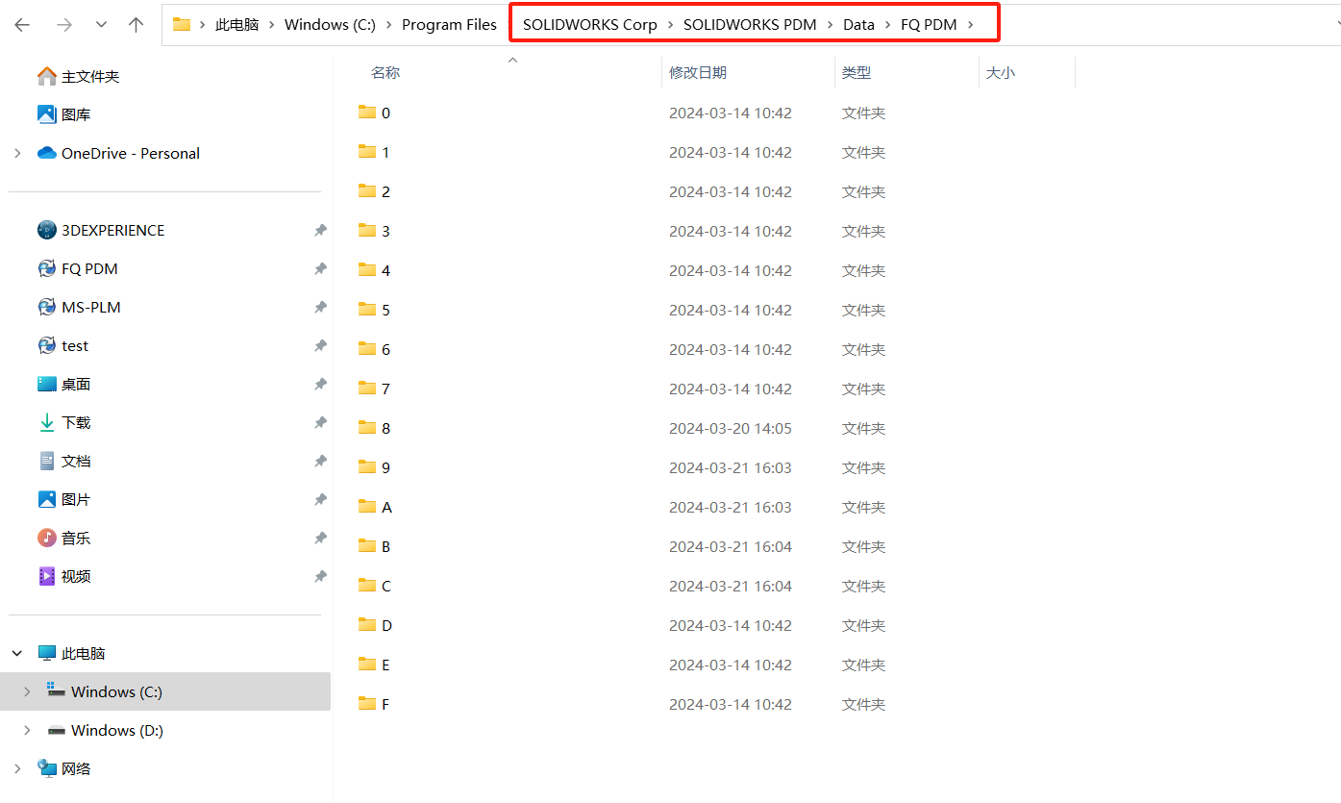Image resolution: width=1341 pixels, height=803 pixels.
Task: Go back with the left arrow button
Action: pyautogui.click(x=22, y=25)
